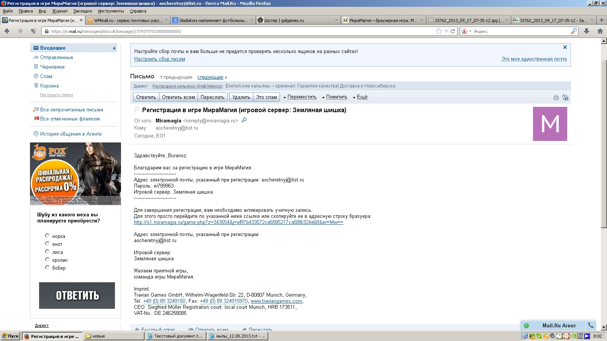The height and width of the screenshot is (341, 607).
Task: Open a new tab with the plus button
Action: [602, 20]
